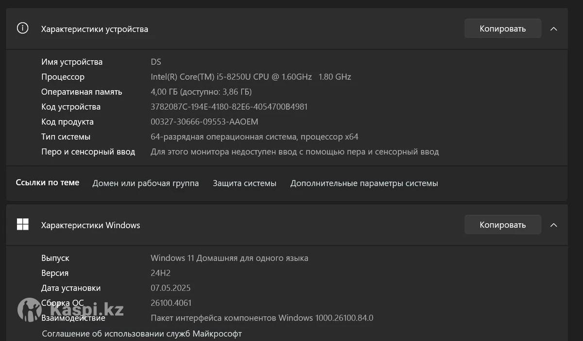Click the Ссылки по теме heading
The image size is (583, 341).
pyautogui.click(x=48, y=183)
